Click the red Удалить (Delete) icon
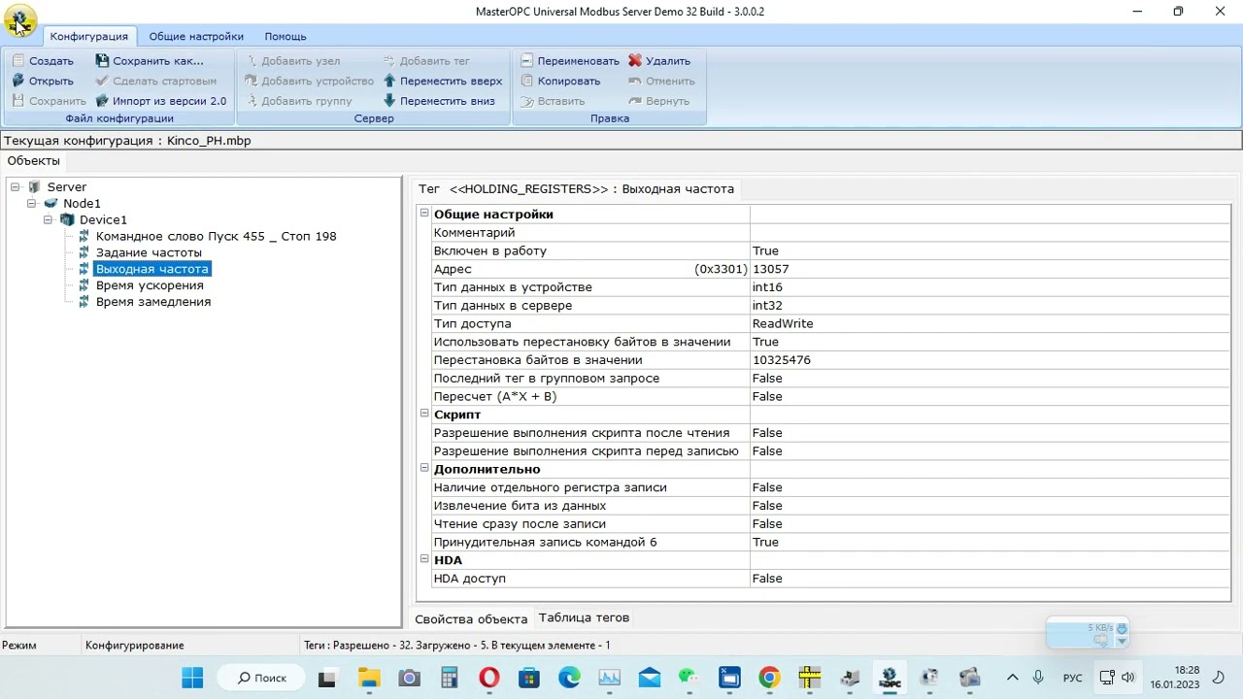The height and width of the screenshot is (699, 1243). [x=635, y=61]
